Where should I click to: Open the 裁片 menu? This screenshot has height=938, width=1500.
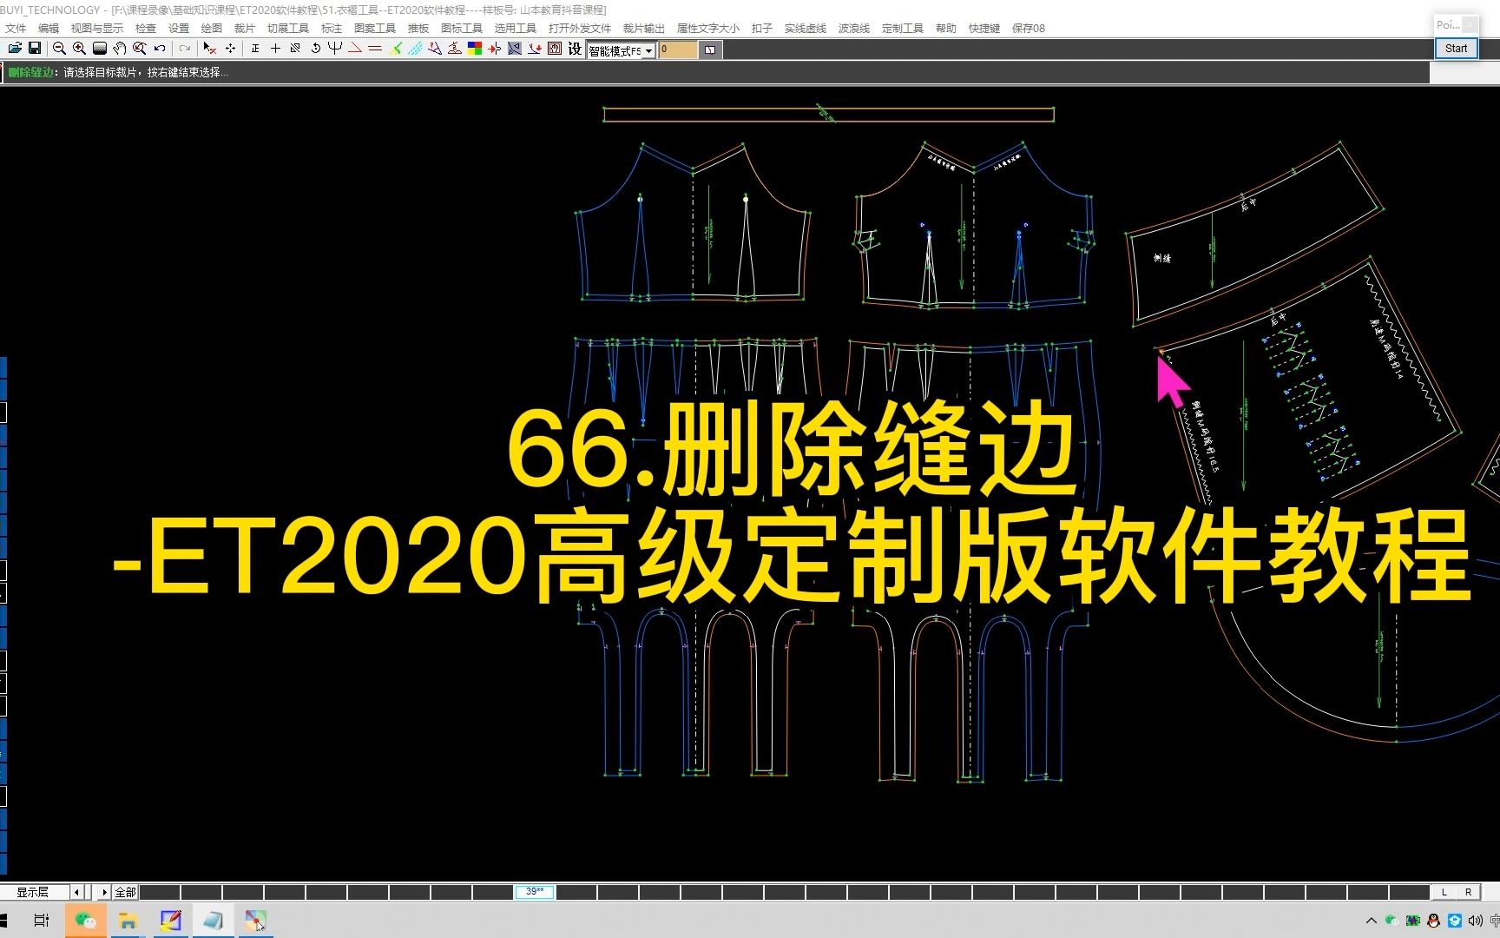(x=245, y=29)
